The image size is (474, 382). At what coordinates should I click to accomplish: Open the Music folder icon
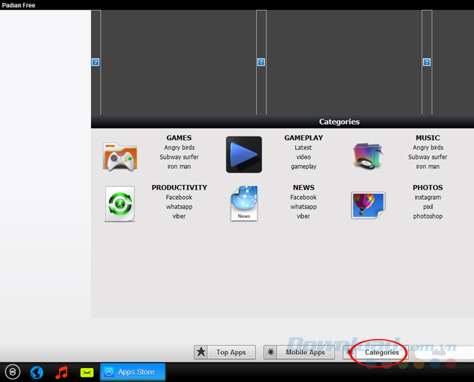point(368,156)
